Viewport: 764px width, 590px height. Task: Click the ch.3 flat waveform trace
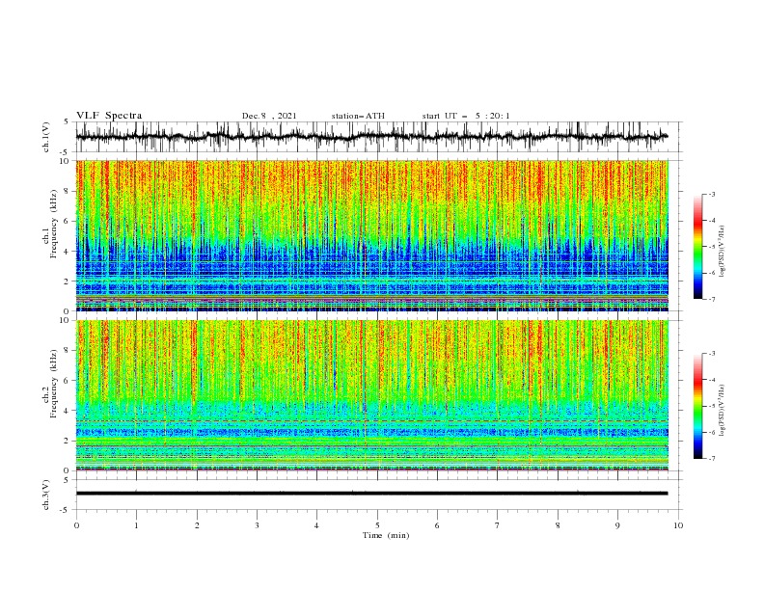[x=371, y=494]
